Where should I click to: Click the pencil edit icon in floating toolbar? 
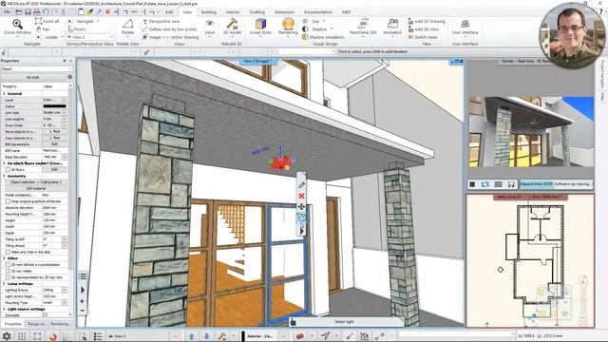[301, 185]
